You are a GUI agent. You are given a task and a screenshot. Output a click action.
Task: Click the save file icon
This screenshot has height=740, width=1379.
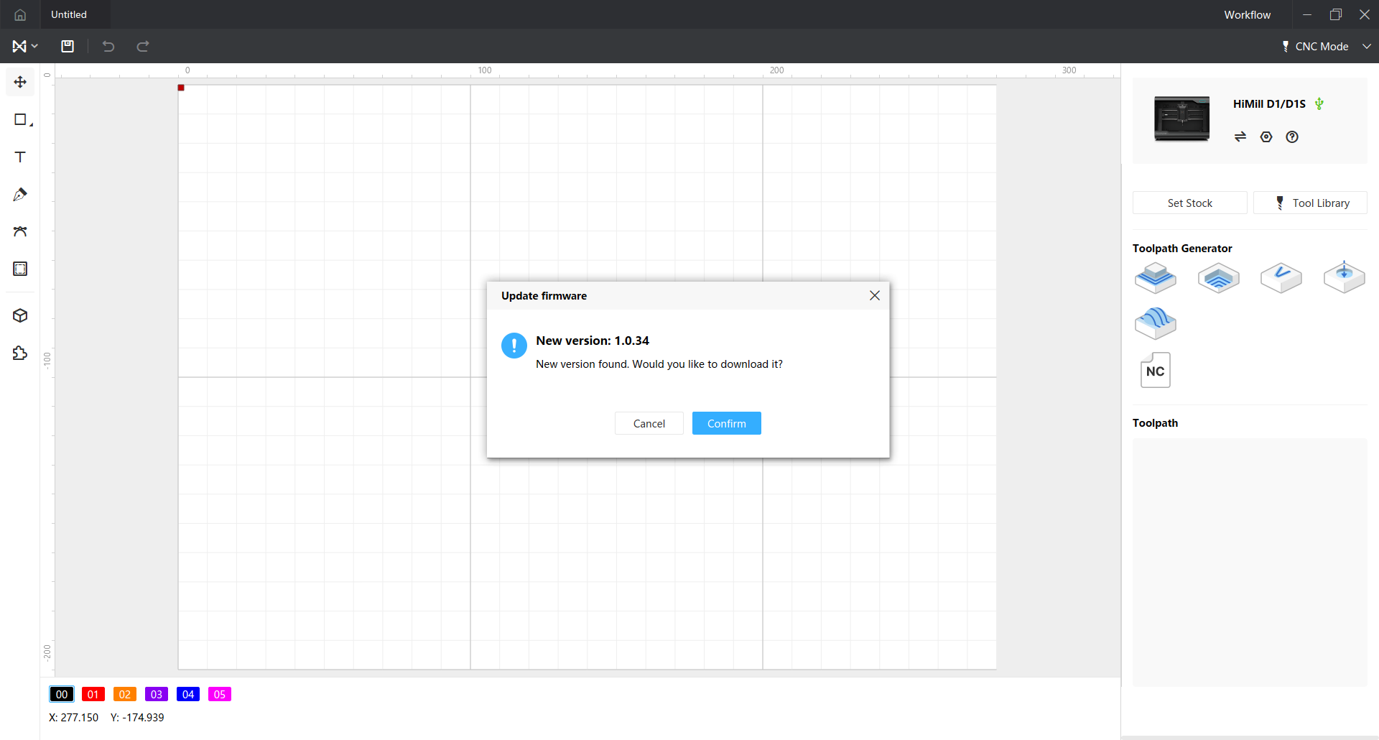[68, 46]
